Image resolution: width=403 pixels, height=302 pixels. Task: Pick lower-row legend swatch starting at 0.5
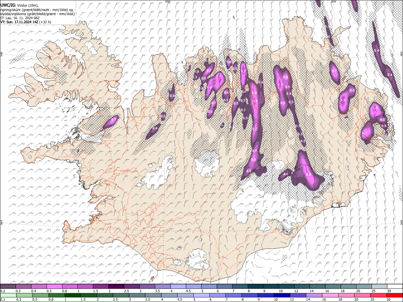pos(40,295)
